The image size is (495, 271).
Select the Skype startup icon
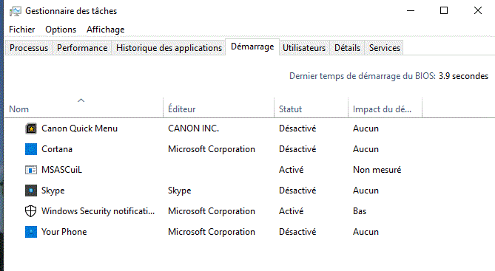[x=31, y=191]
